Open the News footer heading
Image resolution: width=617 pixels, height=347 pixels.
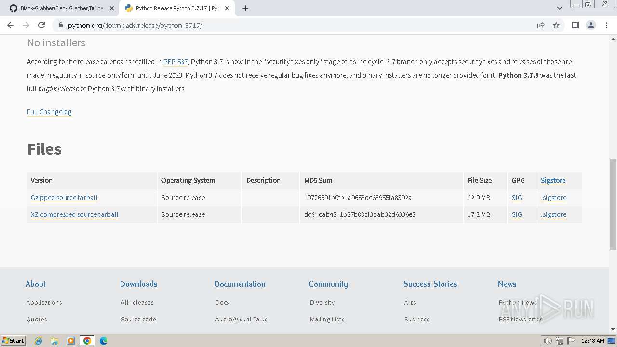pos(507,284)
